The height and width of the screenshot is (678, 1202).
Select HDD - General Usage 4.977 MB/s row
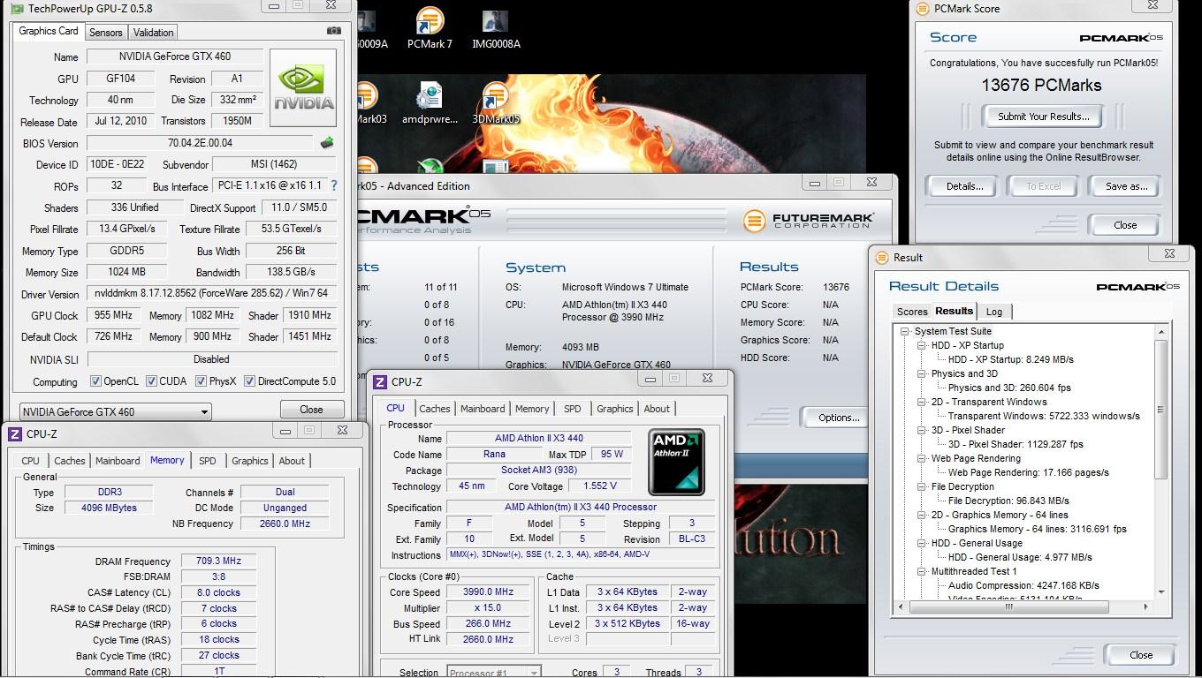pyautogui.click(x=1020, y=557)
